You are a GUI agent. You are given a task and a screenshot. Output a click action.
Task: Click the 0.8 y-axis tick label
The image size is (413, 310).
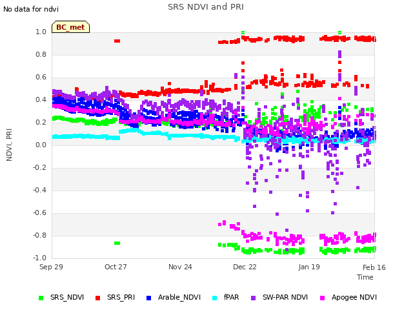click(x=41, y=54)
